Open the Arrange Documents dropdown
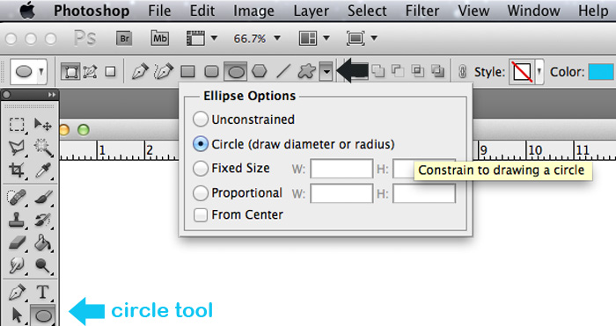The image size is (616, 326). tap(326, 39)
